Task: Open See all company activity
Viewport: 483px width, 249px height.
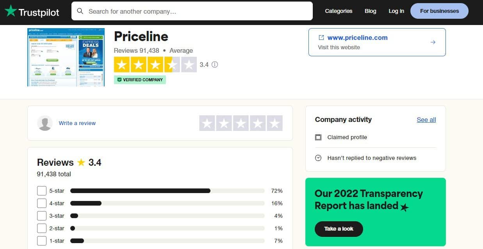Action: 426,120
